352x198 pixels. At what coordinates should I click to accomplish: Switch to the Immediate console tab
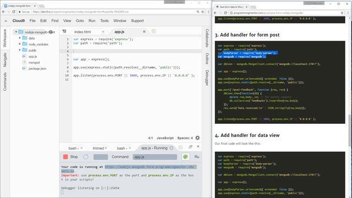[98, 148]
